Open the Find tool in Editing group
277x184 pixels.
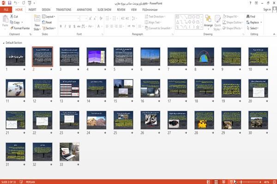tap(251, 17)
